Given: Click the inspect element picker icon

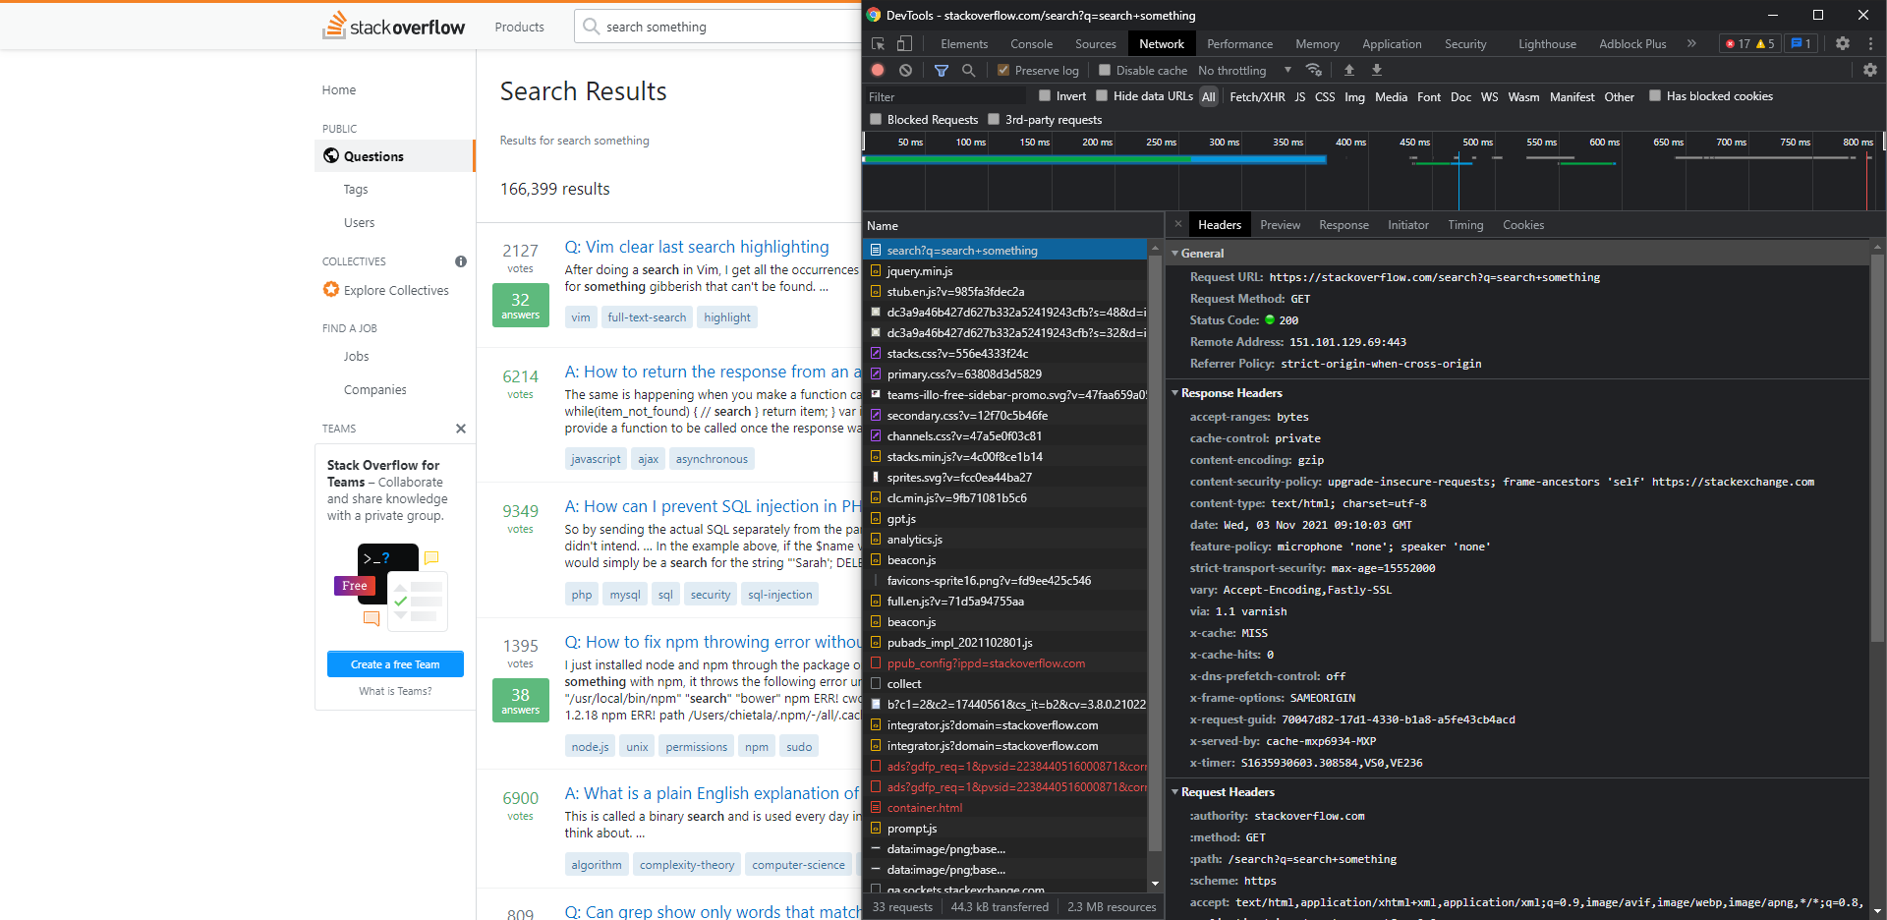Looking at the screenshot, I should (878, 44).
